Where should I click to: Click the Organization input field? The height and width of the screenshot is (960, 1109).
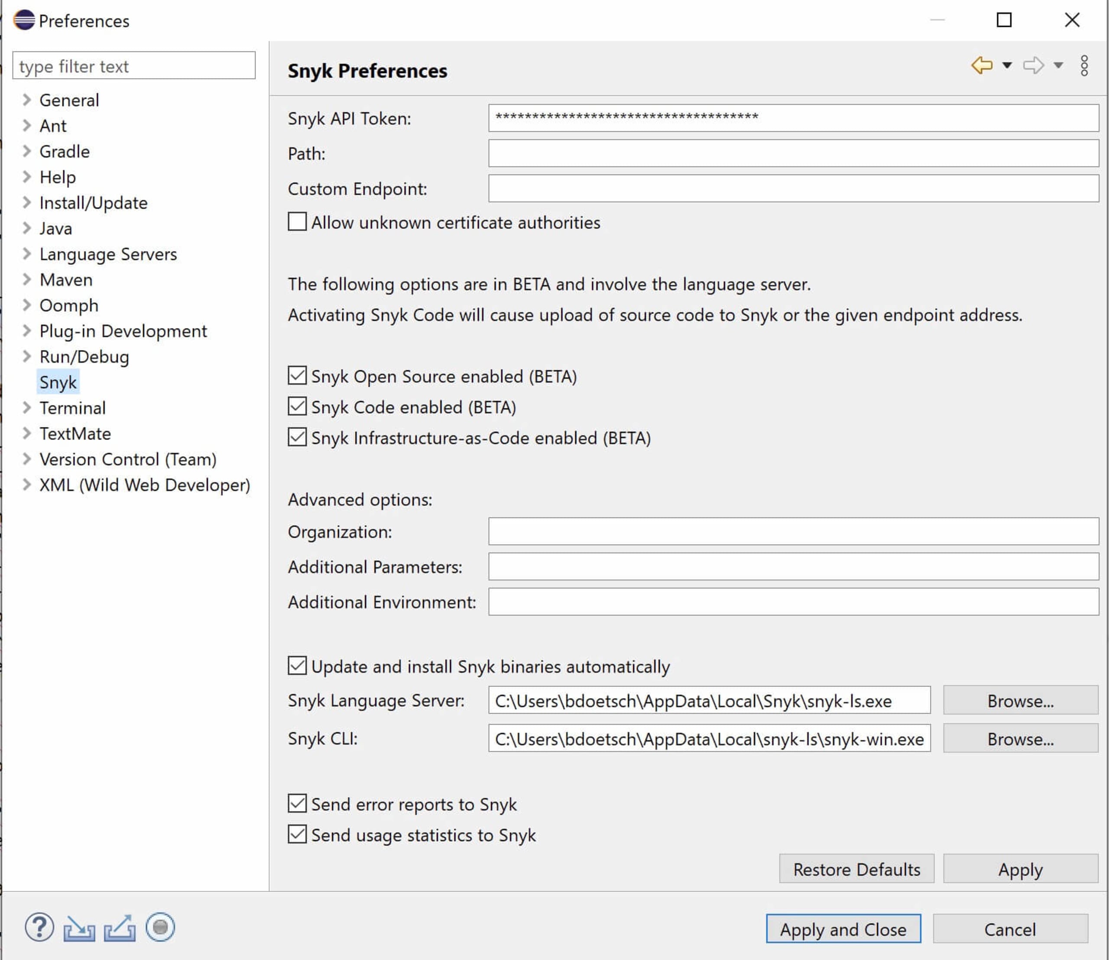(x=794, y=531)
